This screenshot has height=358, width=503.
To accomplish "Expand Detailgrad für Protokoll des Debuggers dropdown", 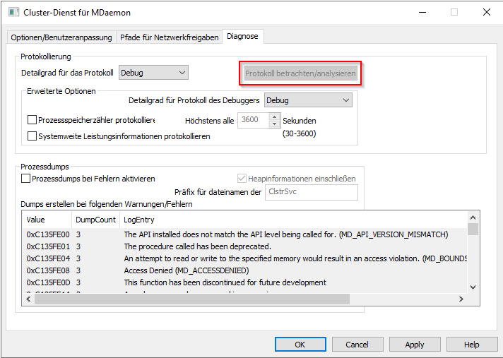I will click(x=308, y=100).
